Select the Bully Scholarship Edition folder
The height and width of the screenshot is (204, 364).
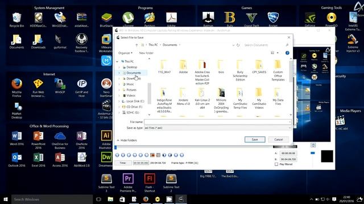[240, 70]
